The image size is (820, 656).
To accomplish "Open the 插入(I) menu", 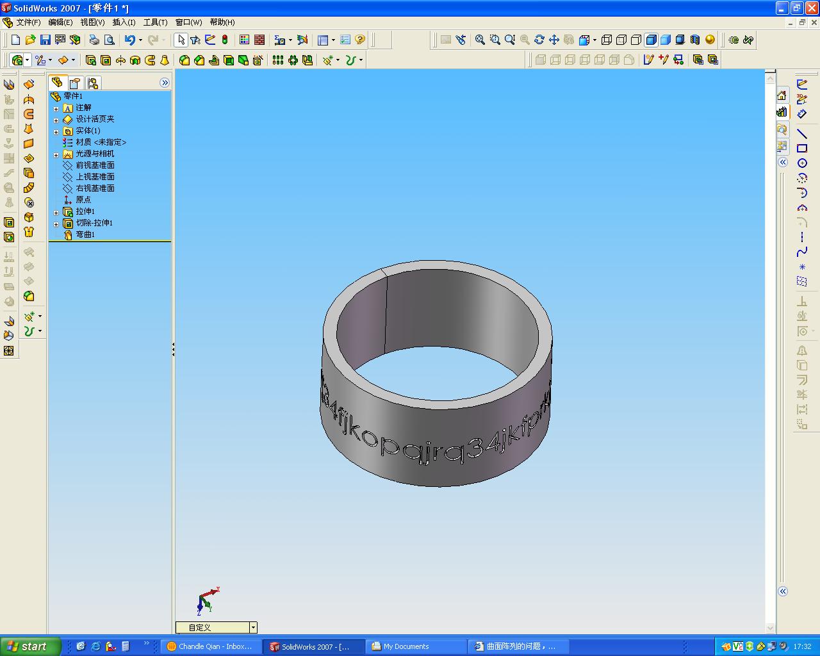I will (124, 22).
